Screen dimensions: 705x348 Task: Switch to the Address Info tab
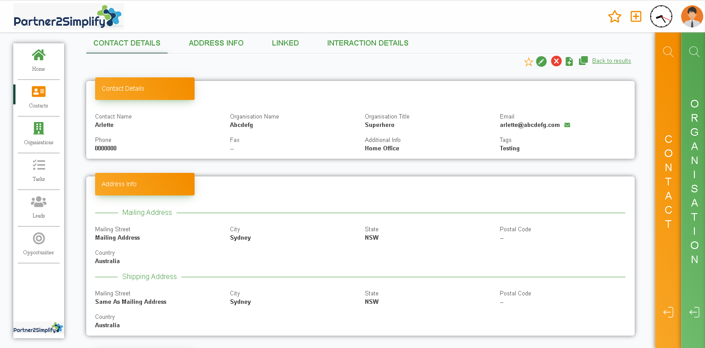pyautogui.click(x=216, y=43)
